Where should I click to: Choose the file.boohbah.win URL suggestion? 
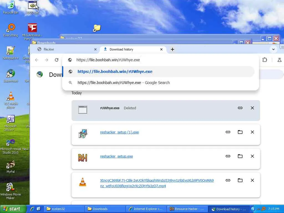158,72
